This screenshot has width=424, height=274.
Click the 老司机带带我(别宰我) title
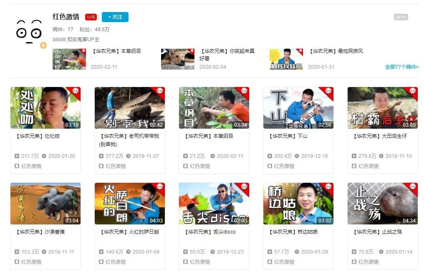[129, 140]
